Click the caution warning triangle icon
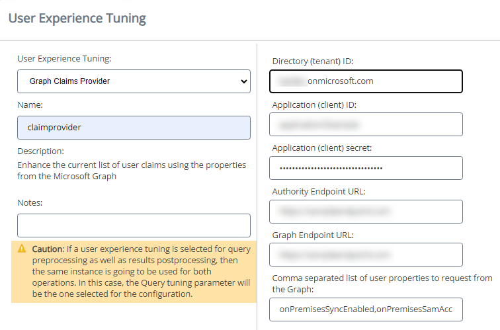The width and height of the screenshot is (500, 330). click(x=22, y=249)
